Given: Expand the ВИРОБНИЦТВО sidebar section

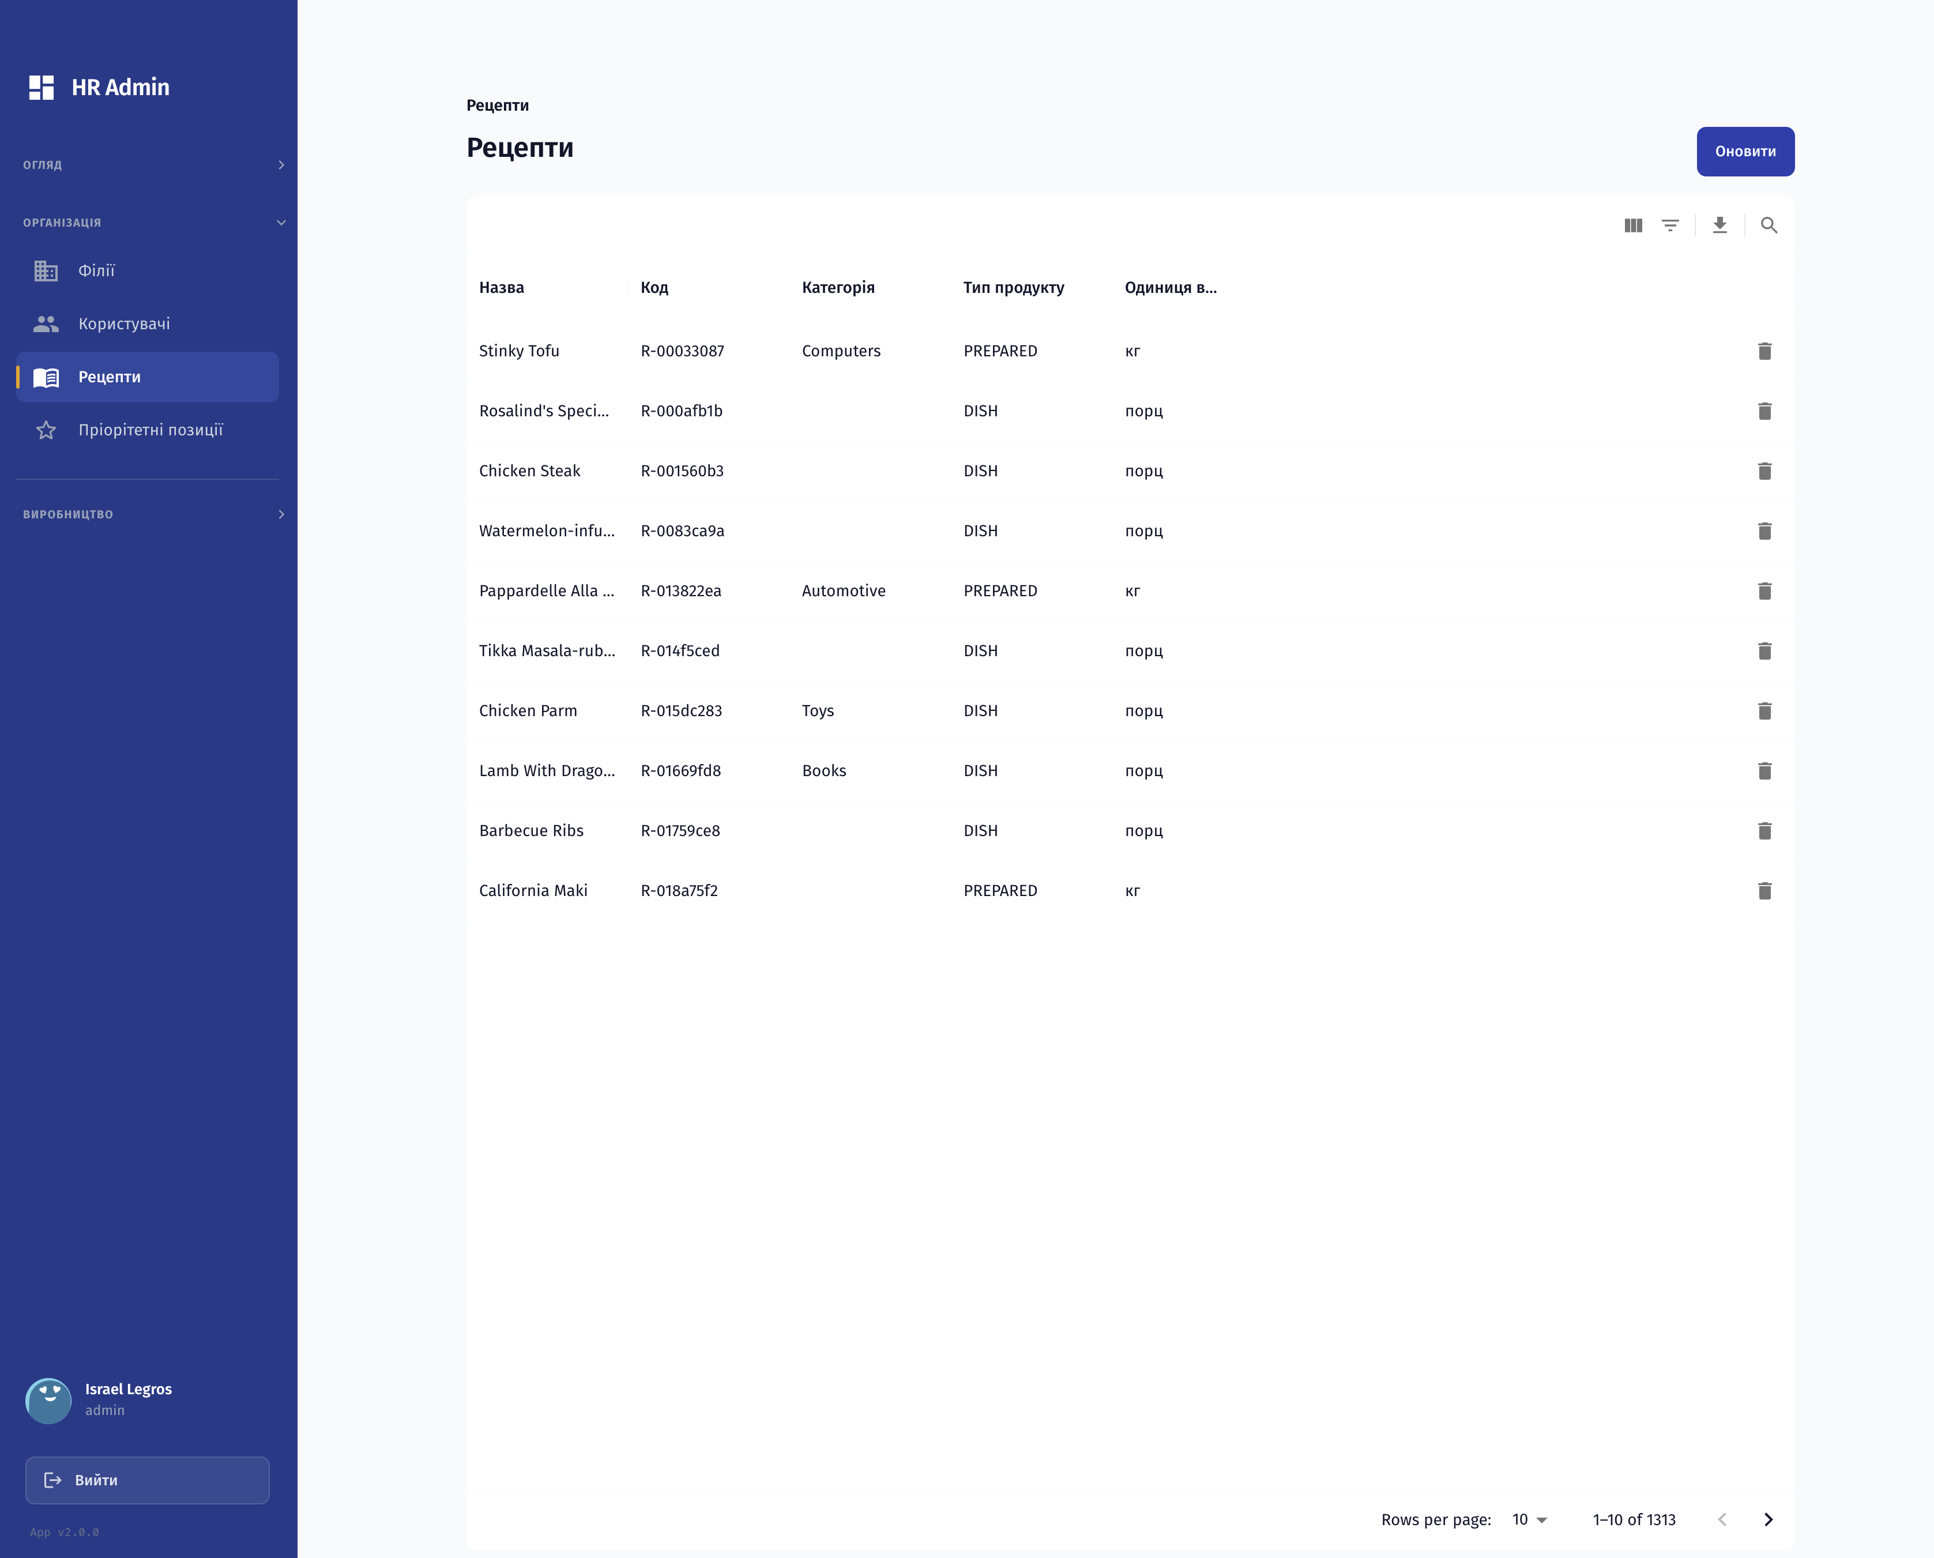Looking at the screenshot, I should pyautogui.click(x=153, y=514).
